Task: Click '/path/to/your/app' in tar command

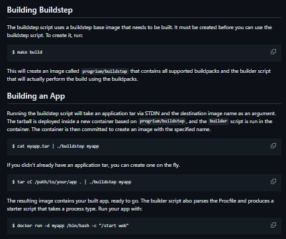Action: point(56,182)
